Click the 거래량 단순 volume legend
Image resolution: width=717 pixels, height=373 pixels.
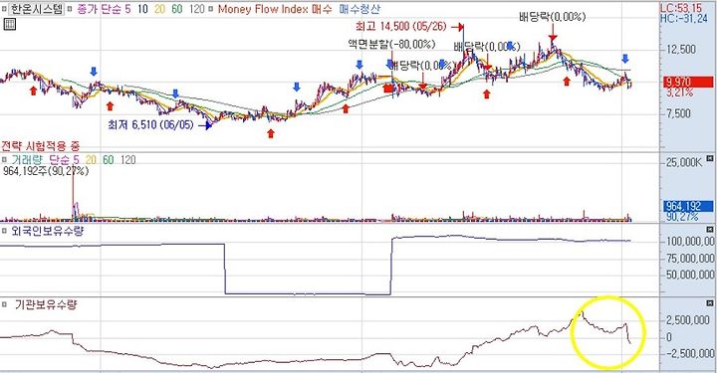[40, 160]
